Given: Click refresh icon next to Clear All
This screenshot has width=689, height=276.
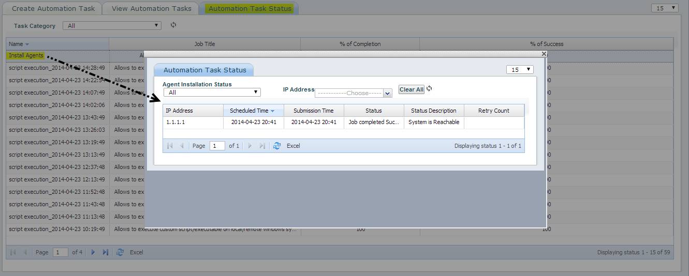Looking at the screenshot, I should tap(429, 89).
